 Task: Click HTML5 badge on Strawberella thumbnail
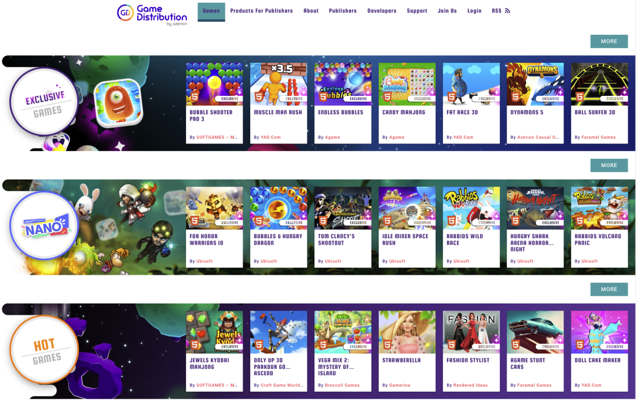pos(387,345)
